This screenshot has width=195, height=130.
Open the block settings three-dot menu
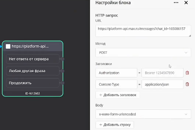176,3
